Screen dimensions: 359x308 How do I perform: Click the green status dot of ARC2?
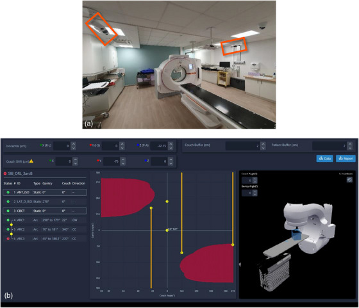(x=8, y=229)
